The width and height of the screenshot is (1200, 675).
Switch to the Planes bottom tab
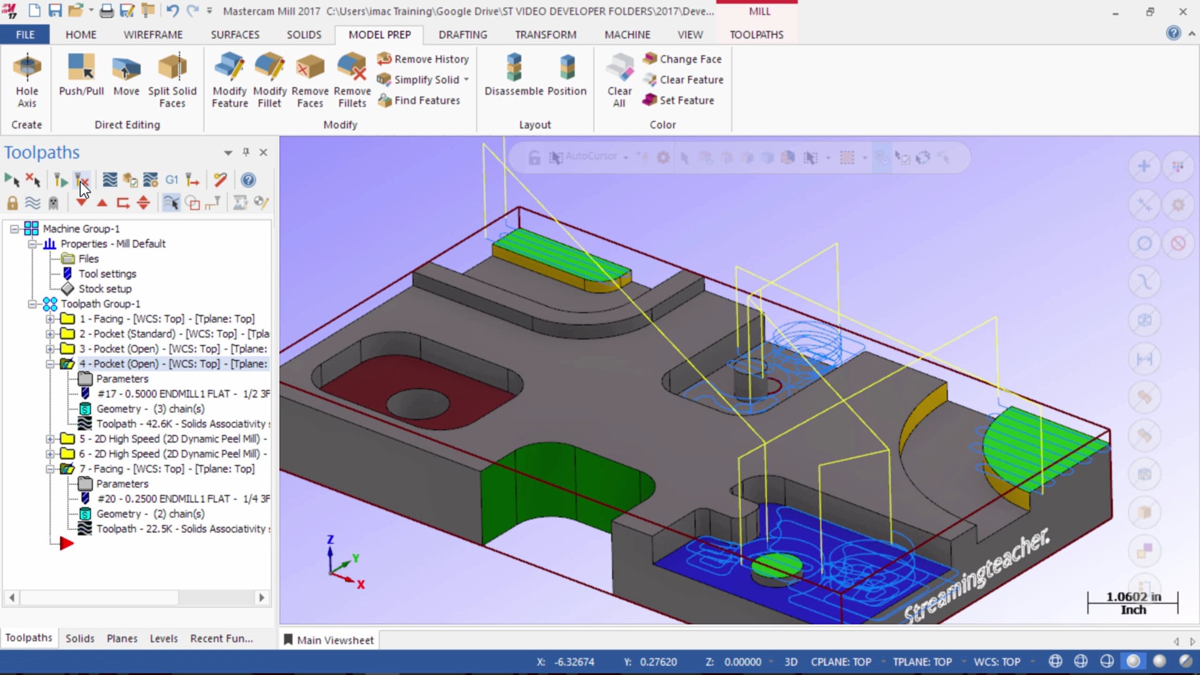click(x=122, y=638)
